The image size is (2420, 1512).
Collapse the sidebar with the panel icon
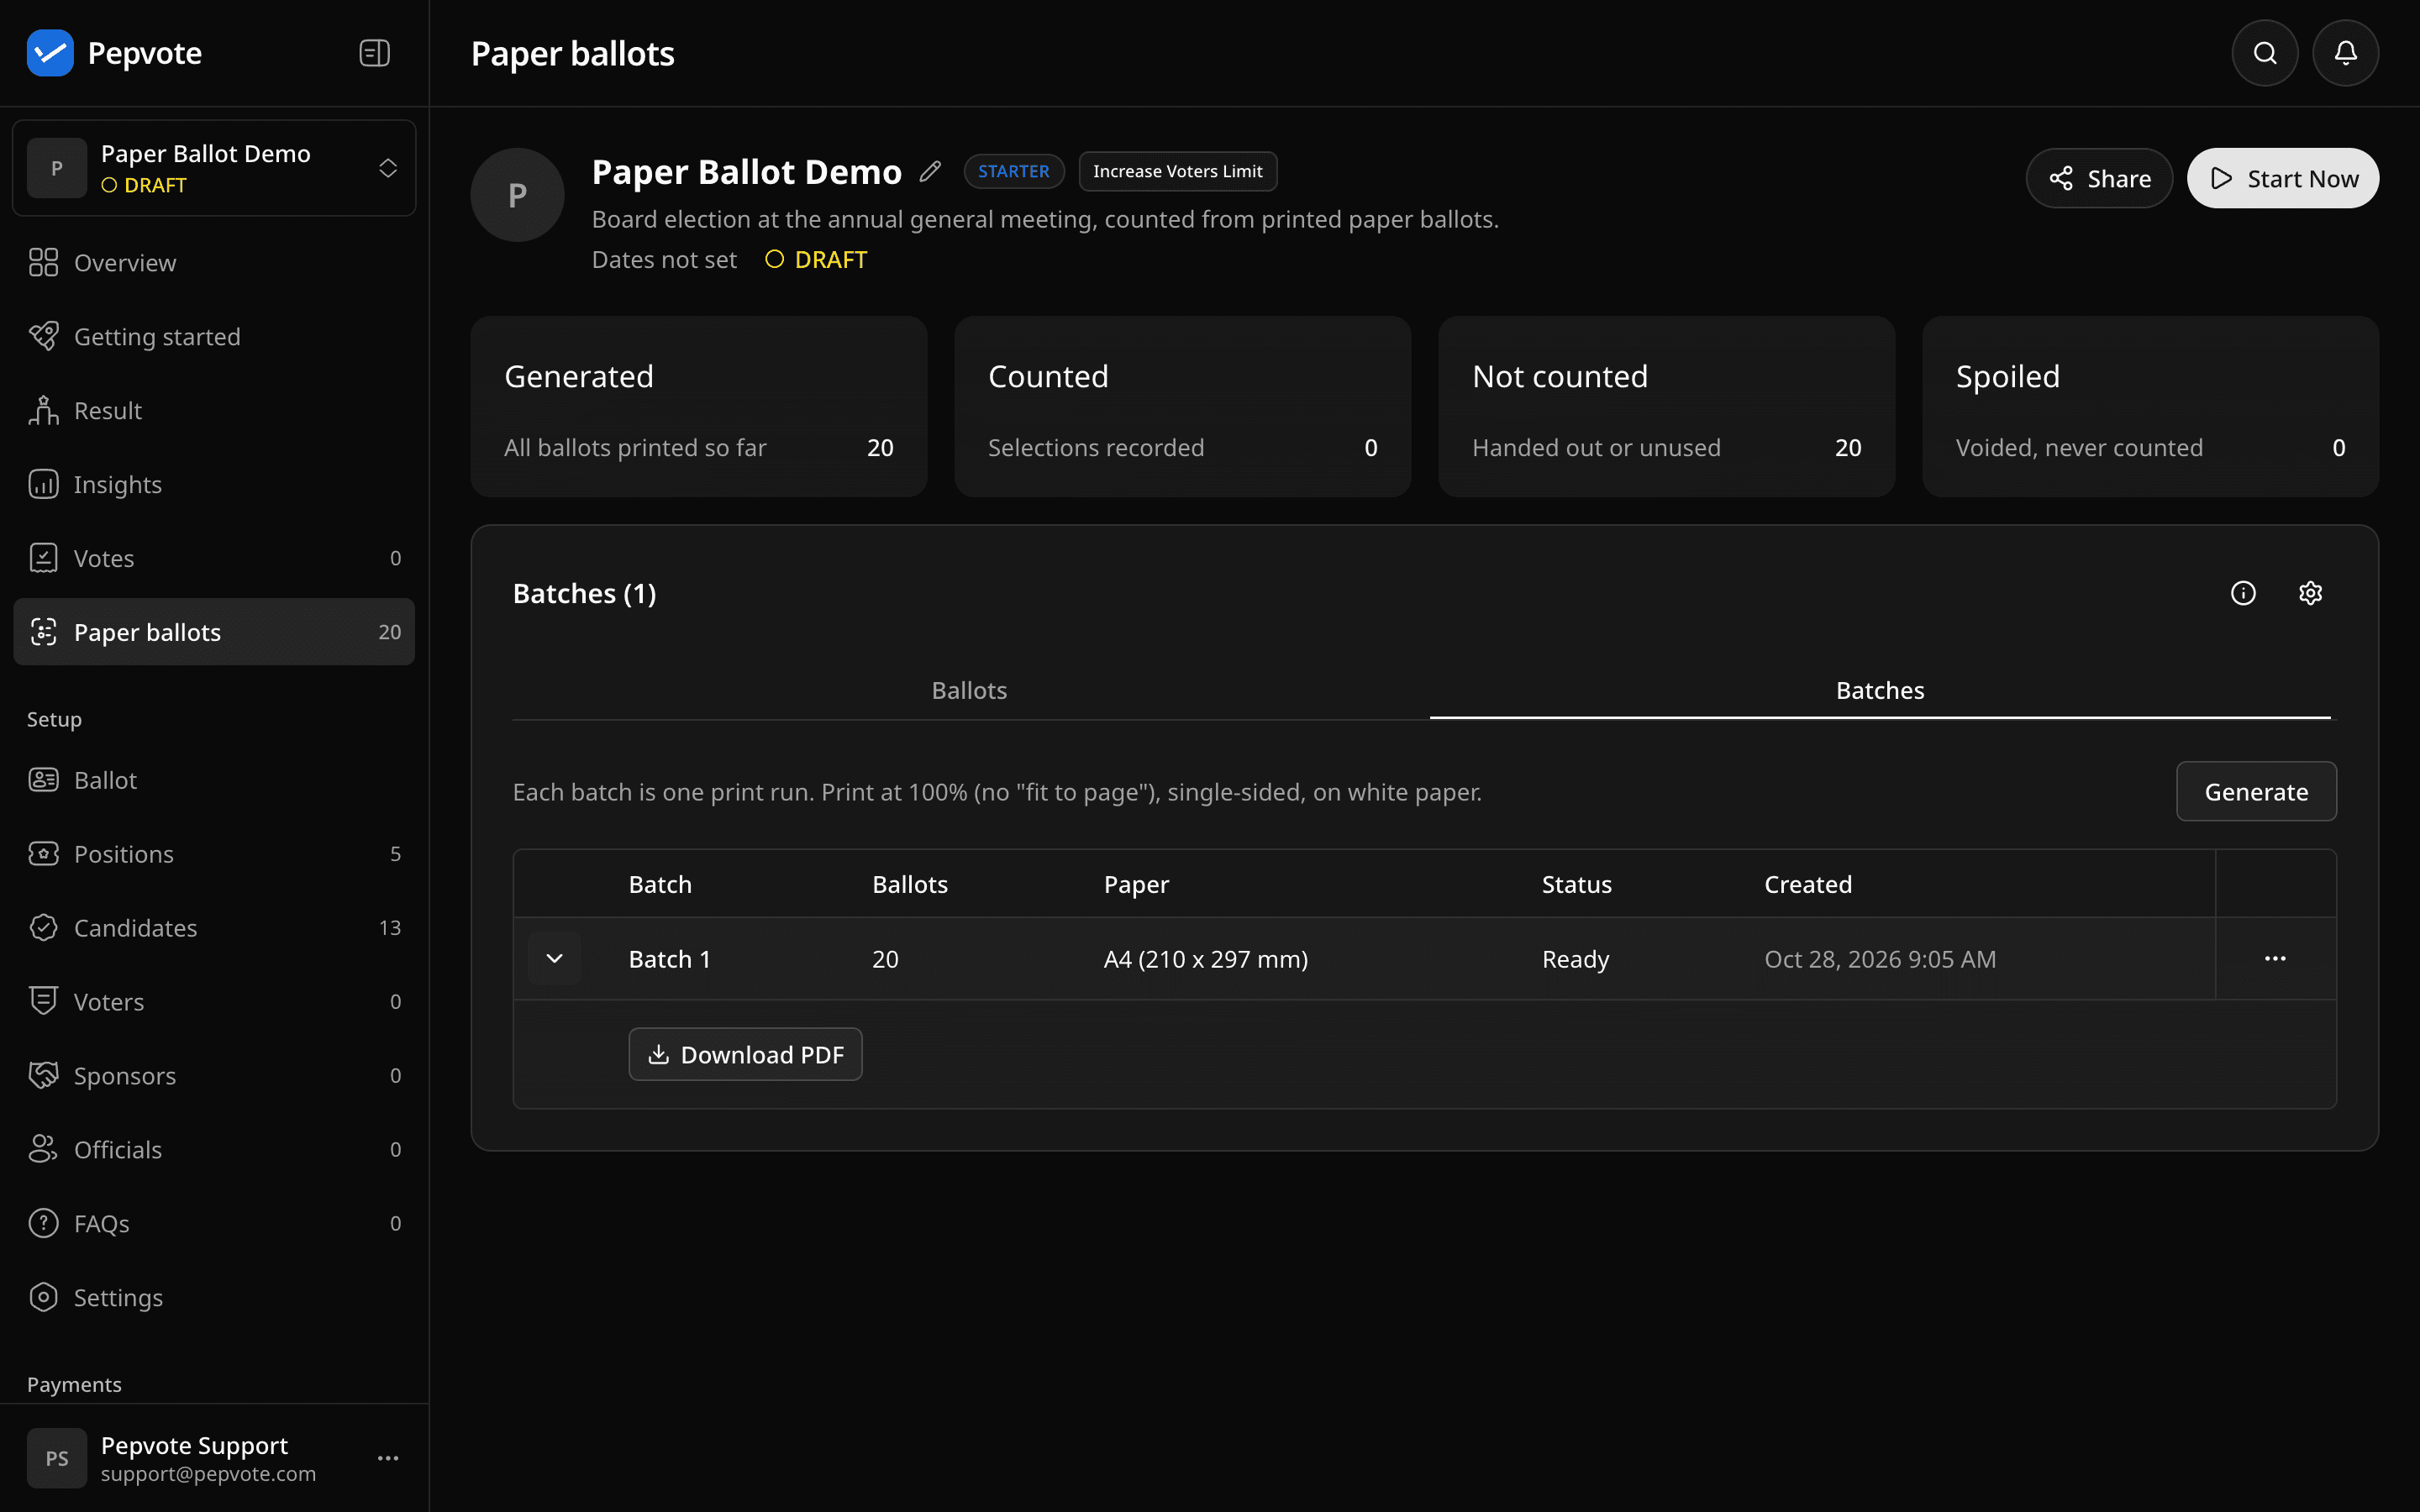click(x=374, y=53)
